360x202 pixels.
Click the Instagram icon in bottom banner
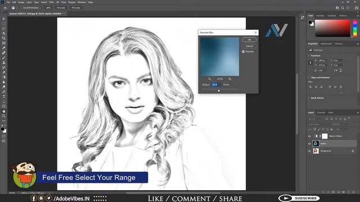coord(41,198)
